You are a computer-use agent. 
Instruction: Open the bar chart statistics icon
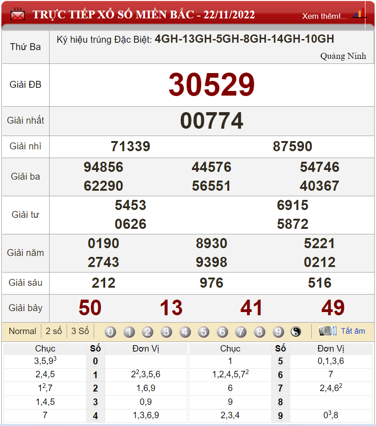click(x=359, y=13)
